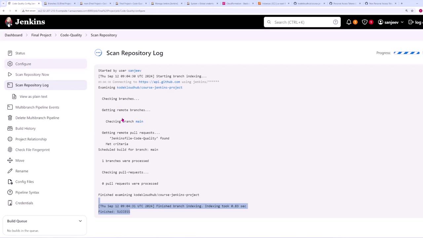Click Scan Repository Log page heading
Image resolution: width=423 pixels, height=238 pixels.
pyautogui.click(x=135, y=53)
